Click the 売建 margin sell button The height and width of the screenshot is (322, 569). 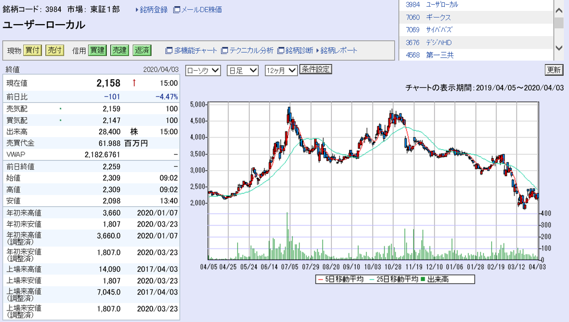click(119, 50)
